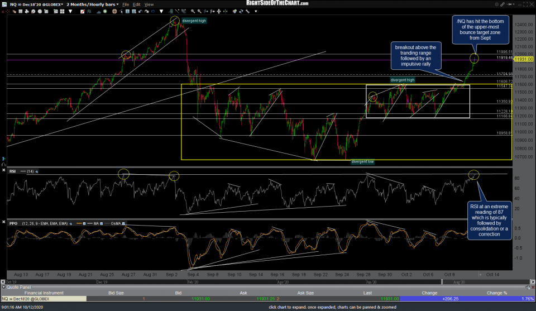Click the 'divergent low' chart label
Viewport: 536px width, 311px height.
pyautogui.click(x=362, y=162)
